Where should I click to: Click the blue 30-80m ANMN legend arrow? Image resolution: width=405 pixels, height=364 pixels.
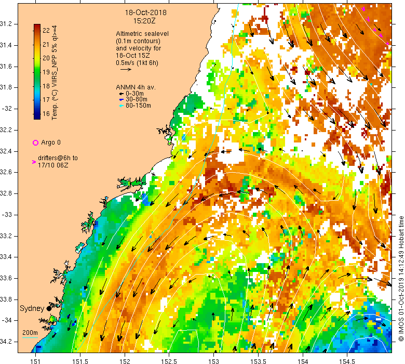(x=121, y=100)
